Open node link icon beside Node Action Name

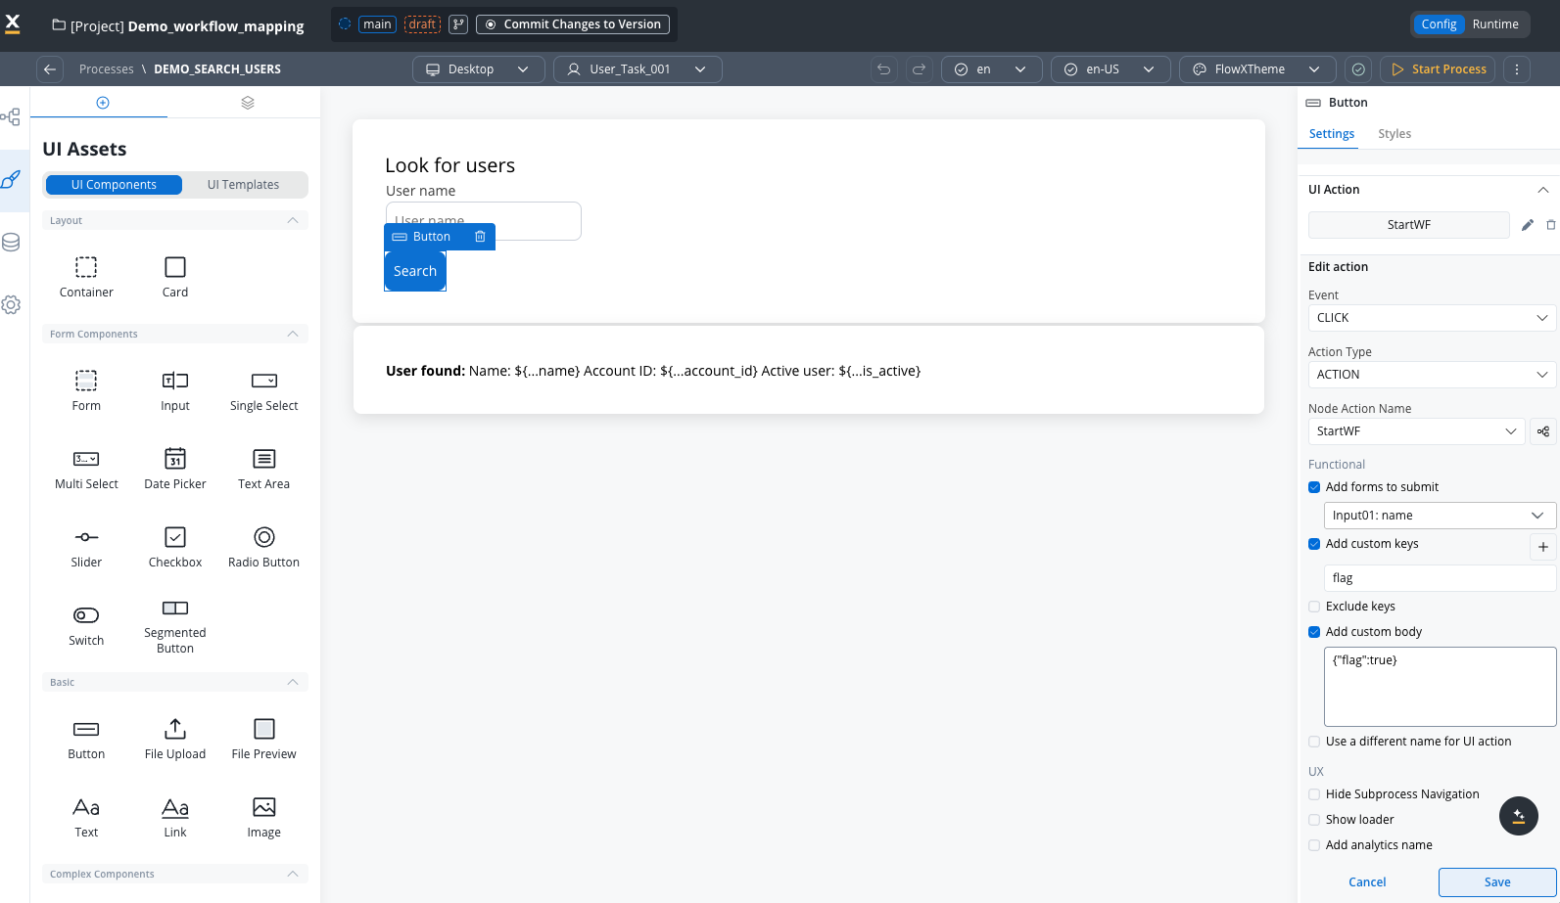[1543, 431]
